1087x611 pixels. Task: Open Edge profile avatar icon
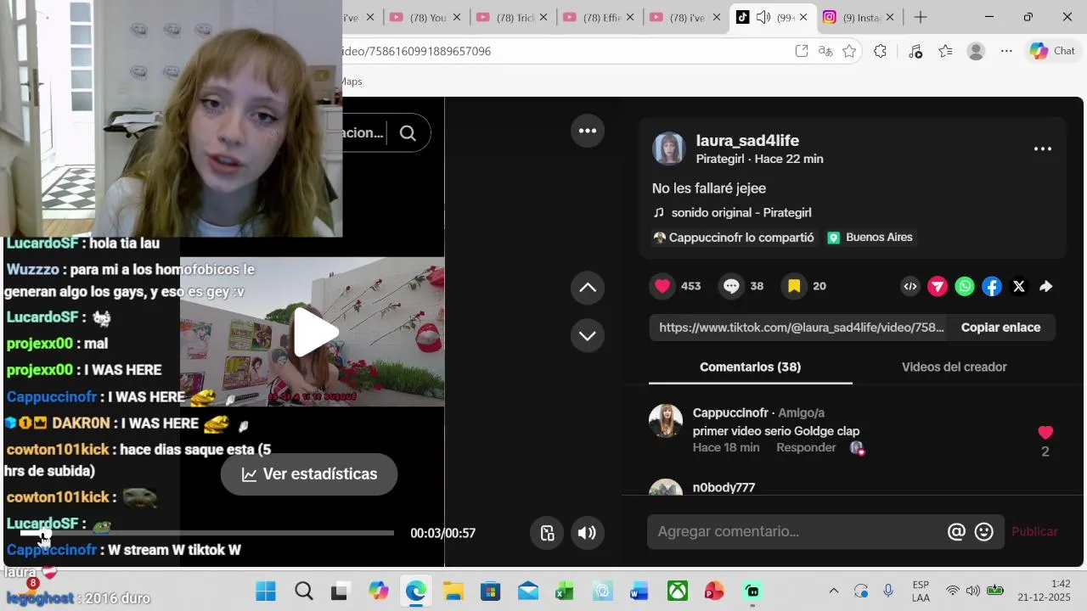point(976,51)
